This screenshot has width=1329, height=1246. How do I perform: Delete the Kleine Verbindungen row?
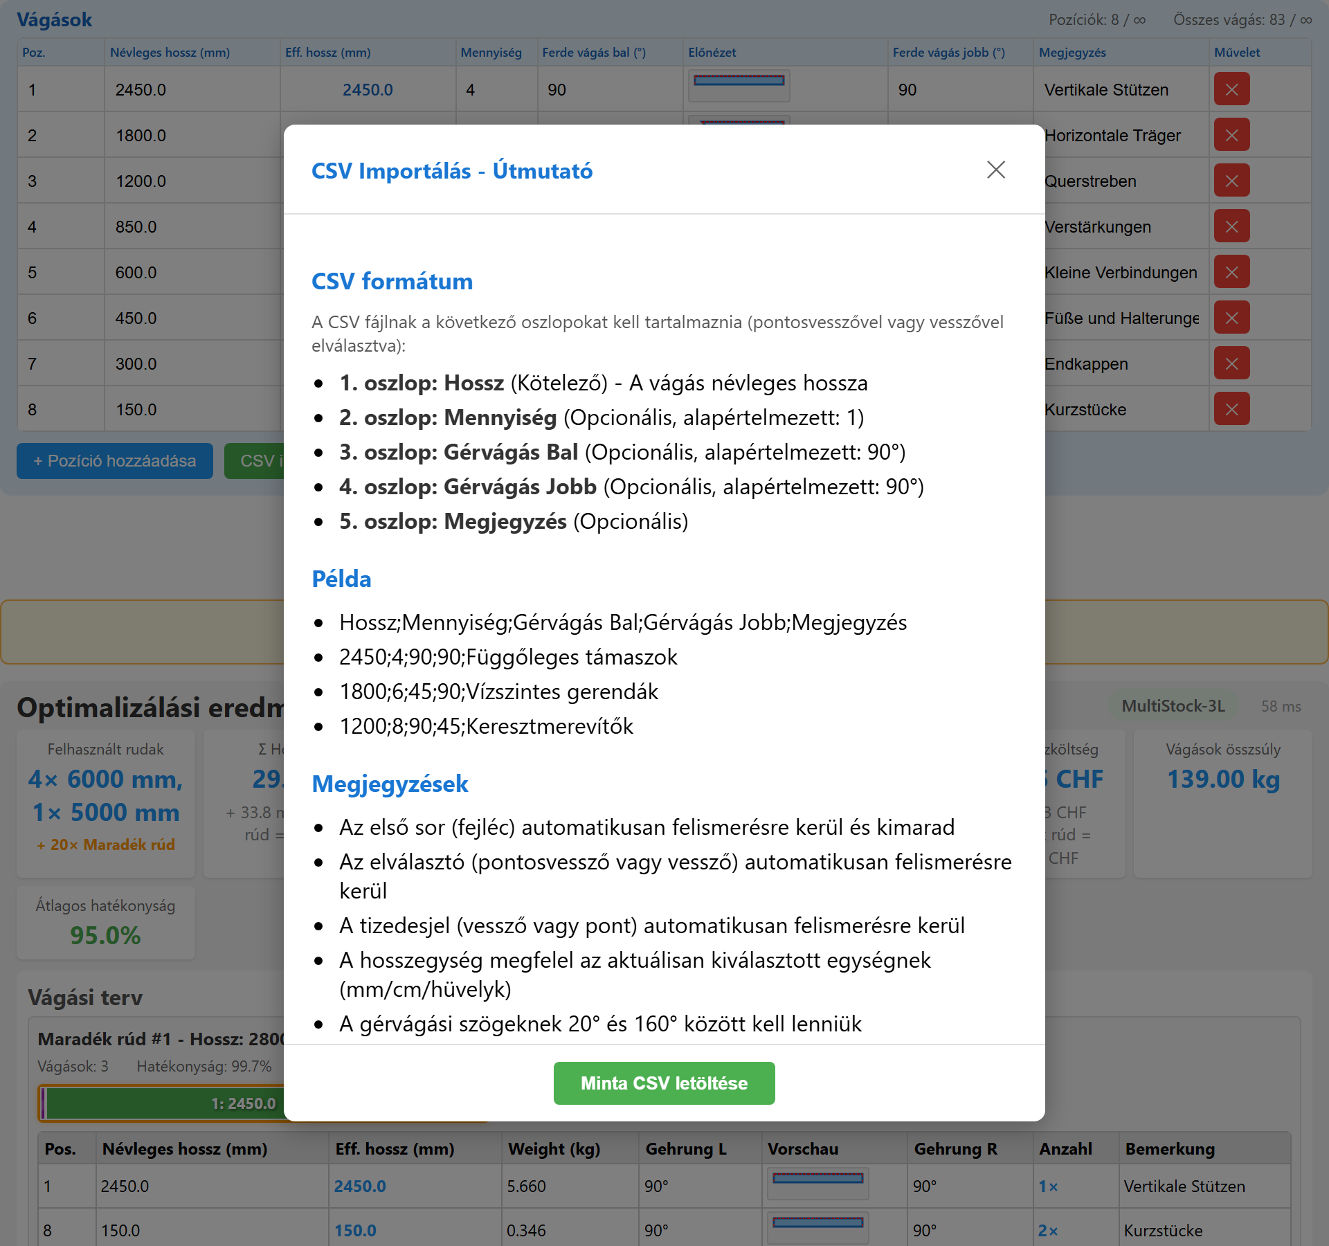1231,272
